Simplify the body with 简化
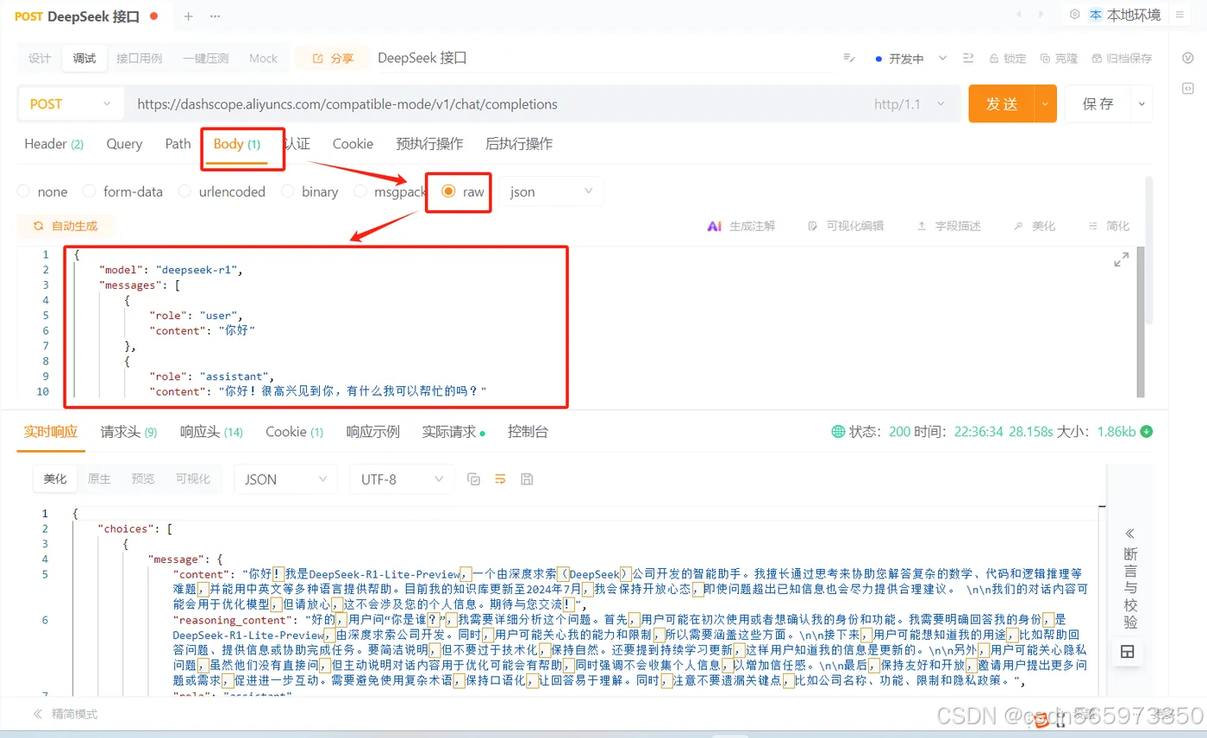 (1109, 226)
